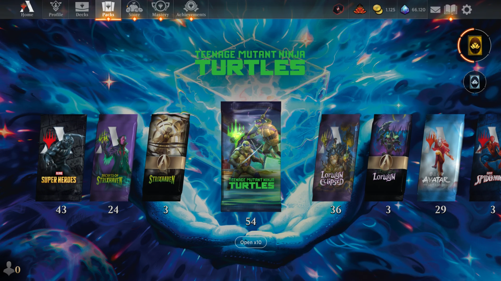Click the 29 count under Avatar pack
Viewport: 501px width, 281px height.
point(441,210)
